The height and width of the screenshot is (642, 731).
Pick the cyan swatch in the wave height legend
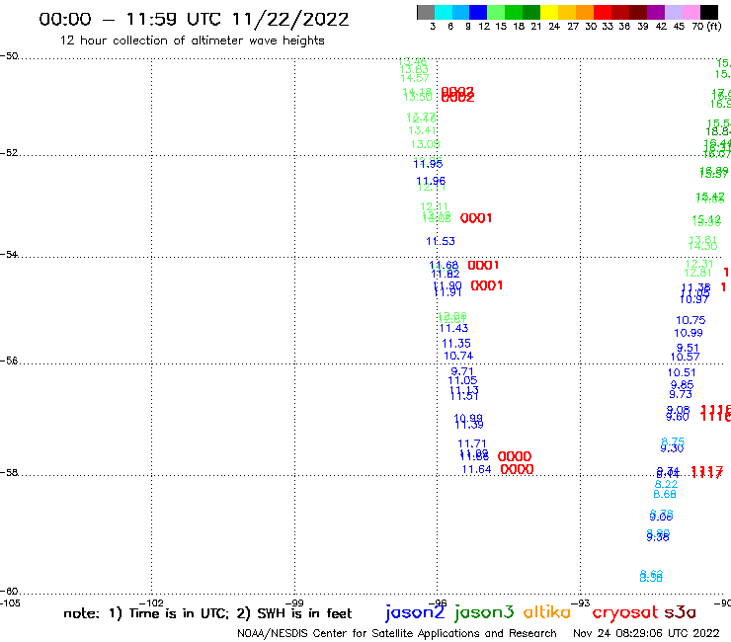pos(444,12)
